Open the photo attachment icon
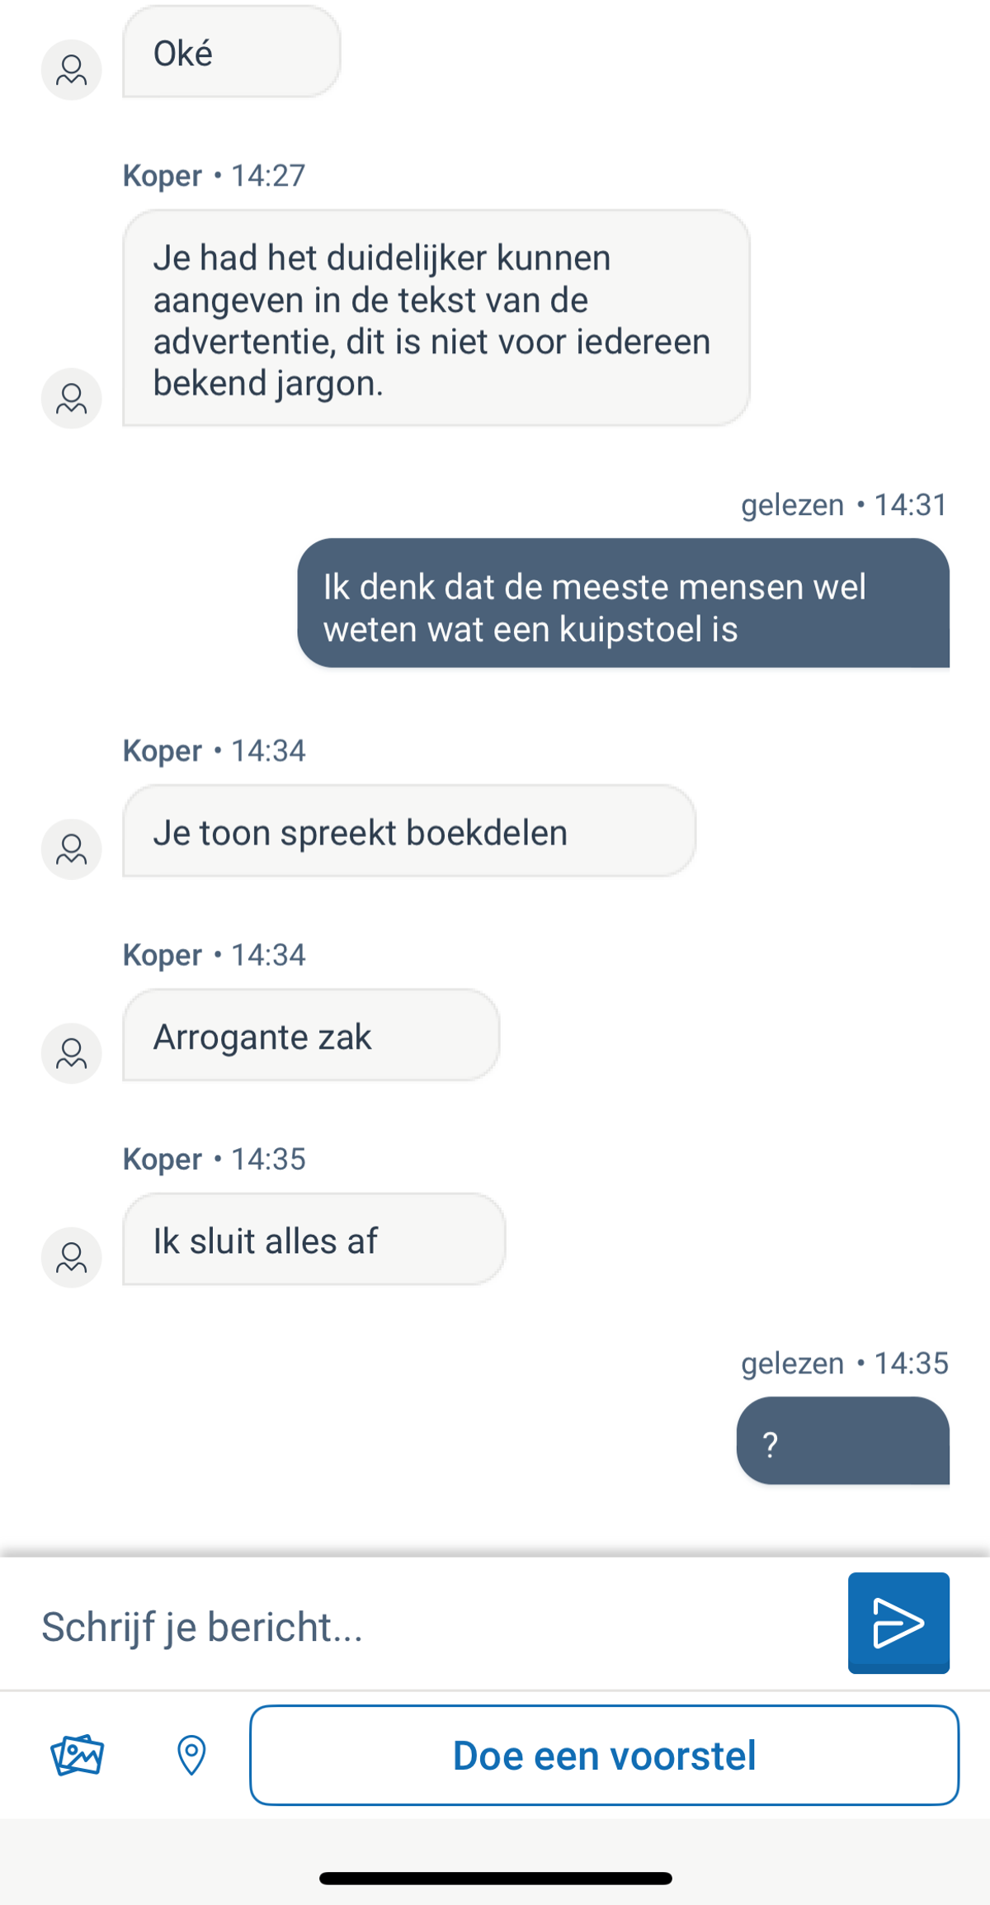Image resolution: width=990 pixels, height=1905 pixels. coord(78,1754)
